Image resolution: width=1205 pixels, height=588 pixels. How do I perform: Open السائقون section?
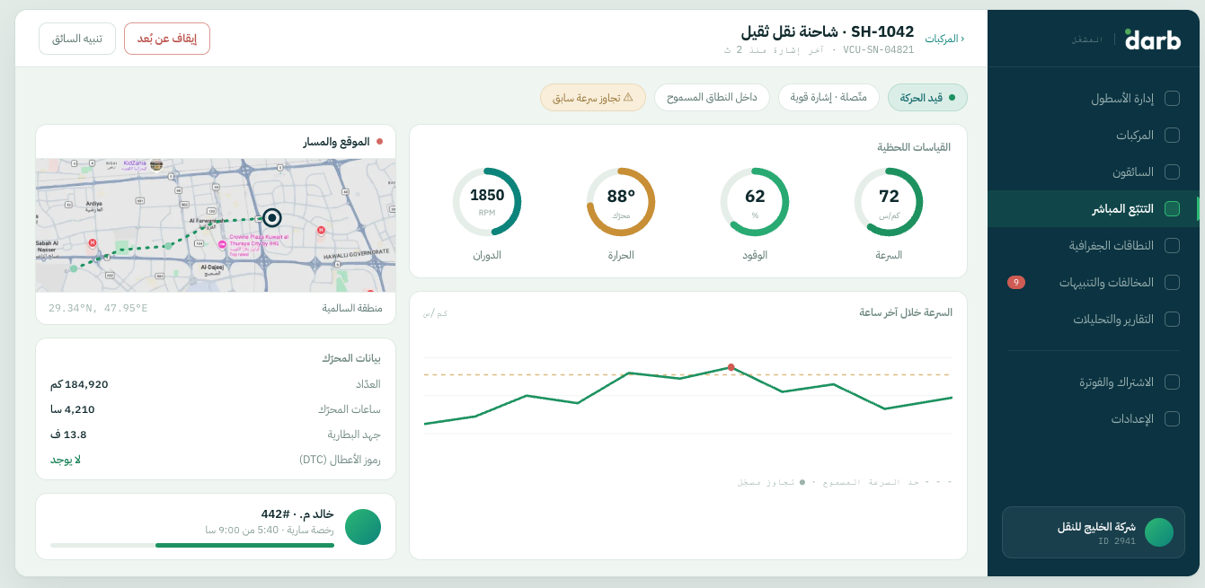1094,172
